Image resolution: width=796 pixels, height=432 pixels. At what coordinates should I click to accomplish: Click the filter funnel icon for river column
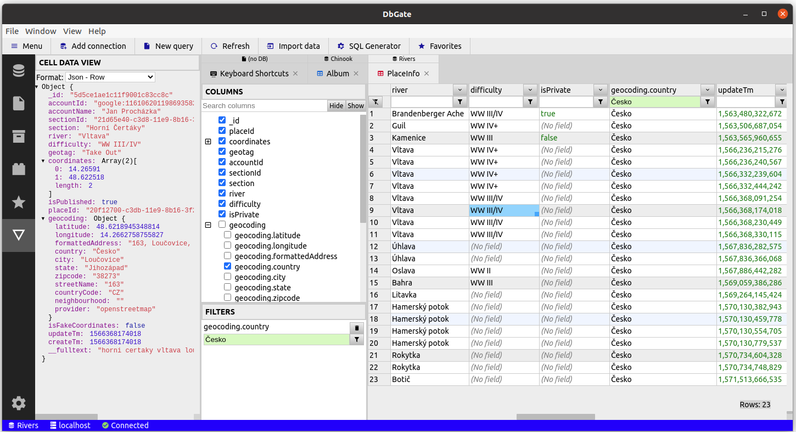pos(460,102)
